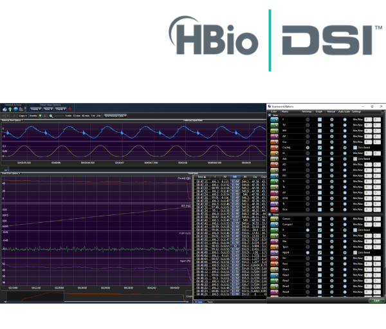Uncheck the Graph checkbox for CncAdj
386x329 pixels.
point(320,147)
